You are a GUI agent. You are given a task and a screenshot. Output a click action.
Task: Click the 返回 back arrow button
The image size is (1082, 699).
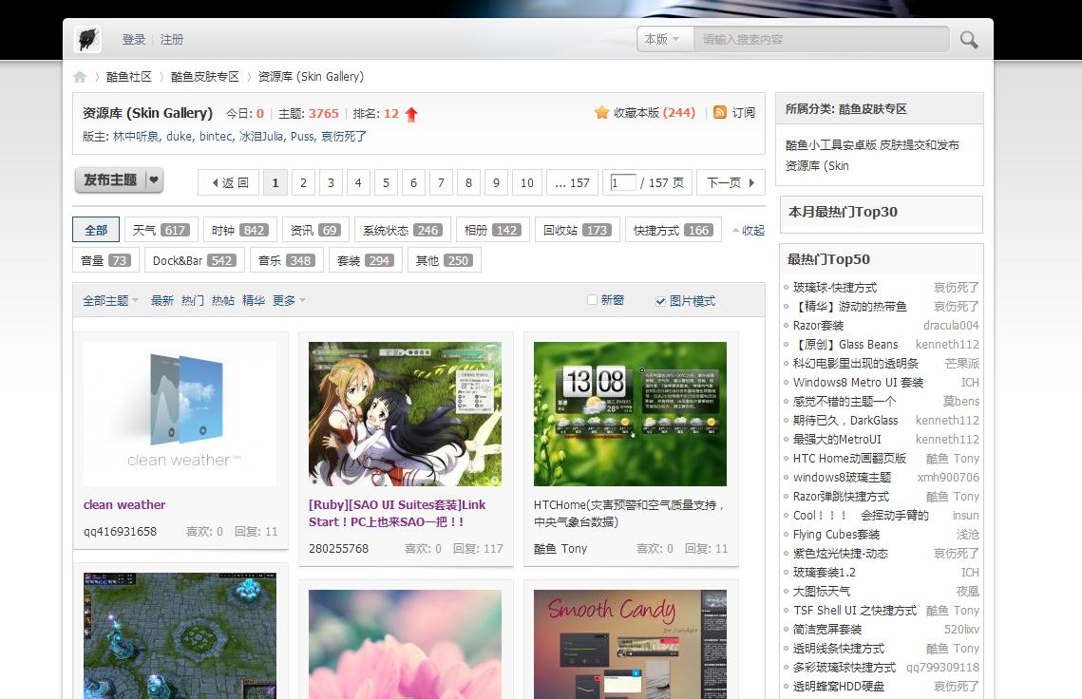[228, 183]
